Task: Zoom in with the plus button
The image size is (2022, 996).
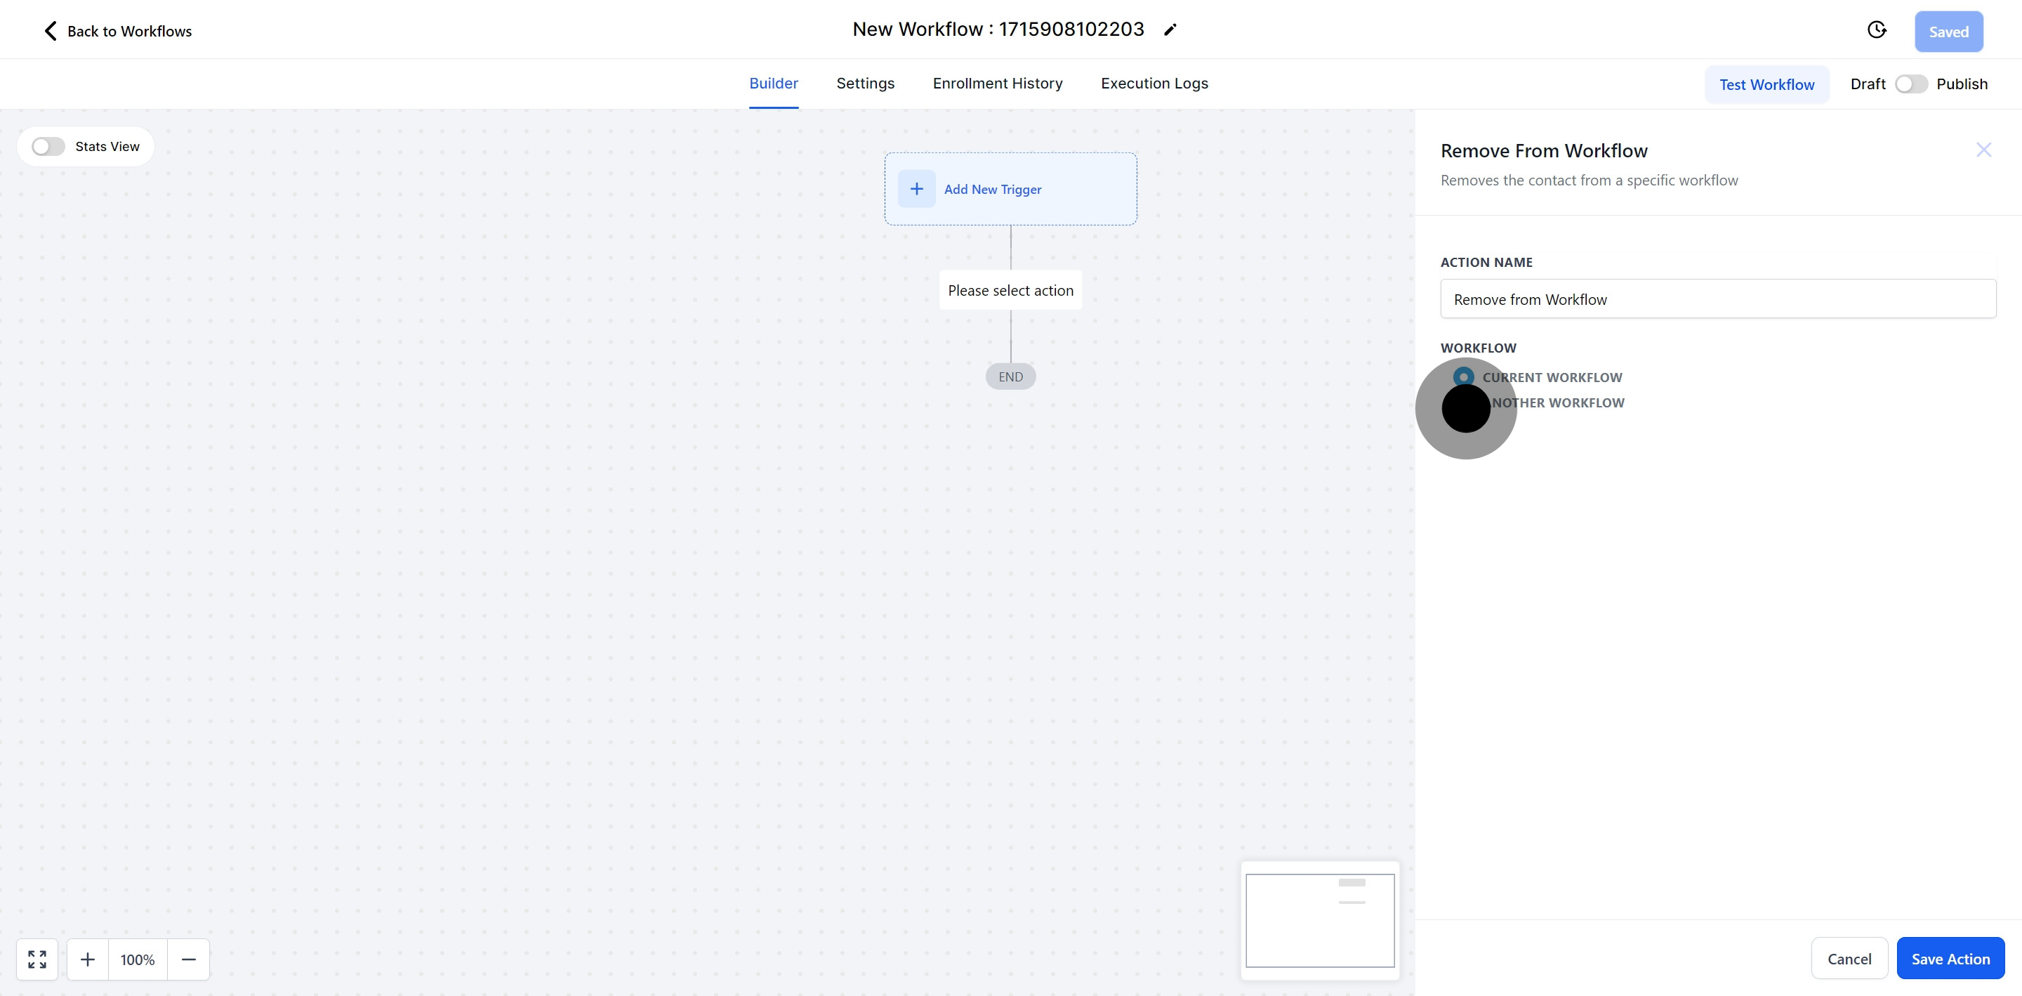Action: click(x=87, y=959)
